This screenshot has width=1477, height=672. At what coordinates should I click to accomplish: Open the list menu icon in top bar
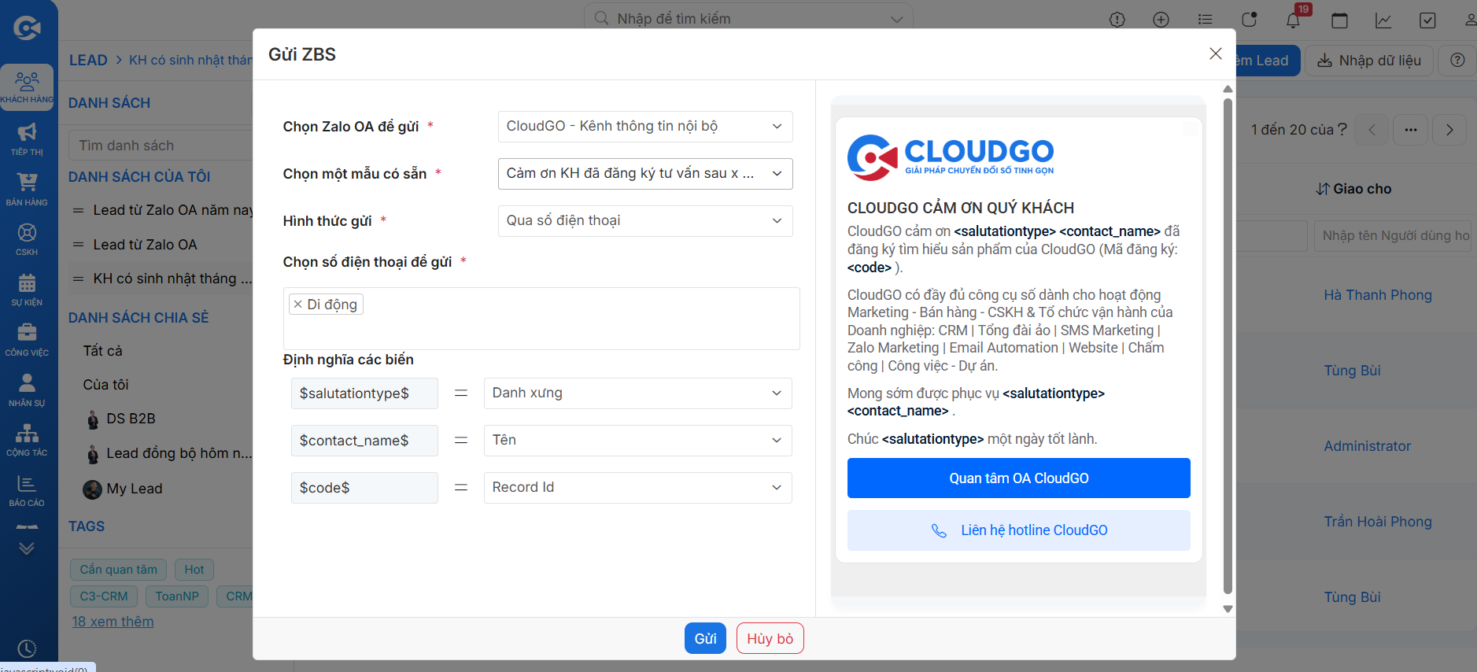coord(1205,20)
